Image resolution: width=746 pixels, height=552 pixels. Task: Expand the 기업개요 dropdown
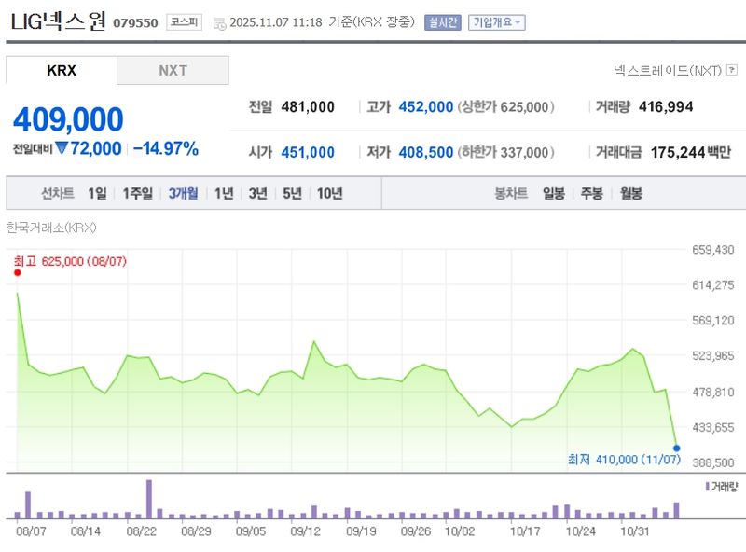click(x=496, y=22)
